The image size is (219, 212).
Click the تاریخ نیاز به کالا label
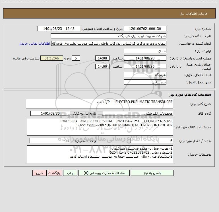click(x=84, y=114)
